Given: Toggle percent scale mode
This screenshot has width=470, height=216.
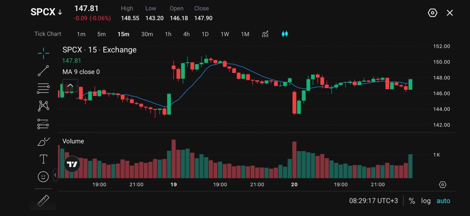Looking at the screenshot, I should point(412,201).
